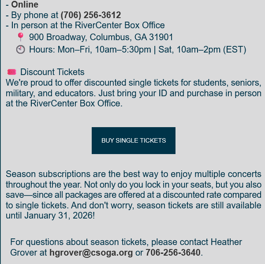Viewport: 265px width, 264px height.
Task: Follow the bold Online purchase link
Action: pyautogui.click(x=25, y=4)
